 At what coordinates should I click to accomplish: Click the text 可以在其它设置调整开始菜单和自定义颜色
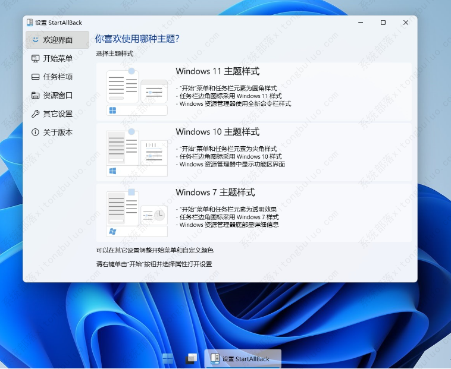155,250
